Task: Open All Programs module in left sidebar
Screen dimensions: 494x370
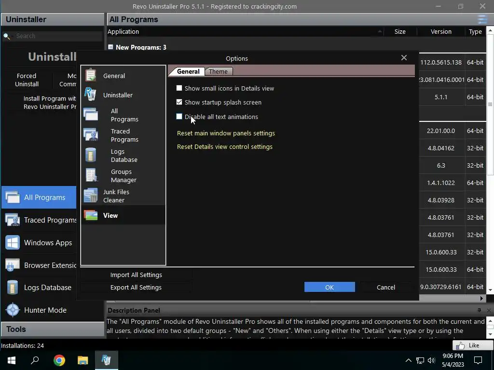Action: pos(39,197)
